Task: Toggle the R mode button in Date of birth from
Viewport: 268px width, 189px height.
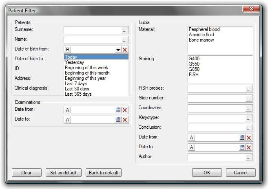Action: tap(68, 50)
